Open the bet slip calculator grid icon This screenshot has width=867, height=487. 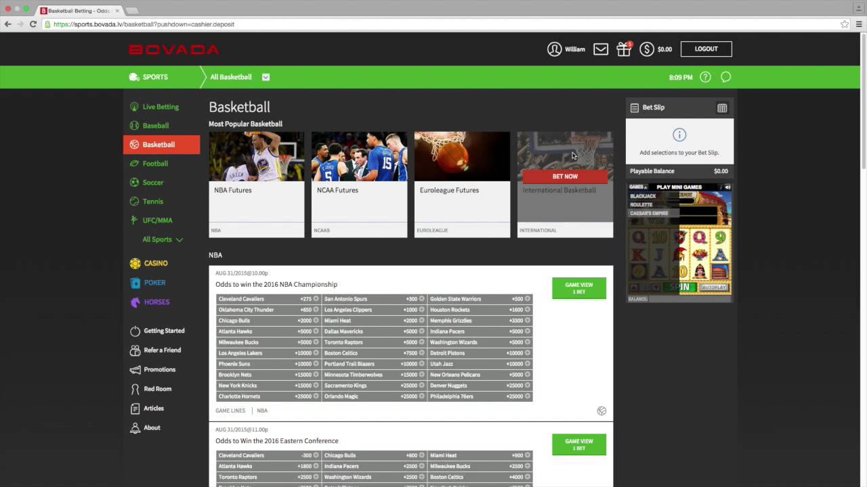click(x=722, y=108)
